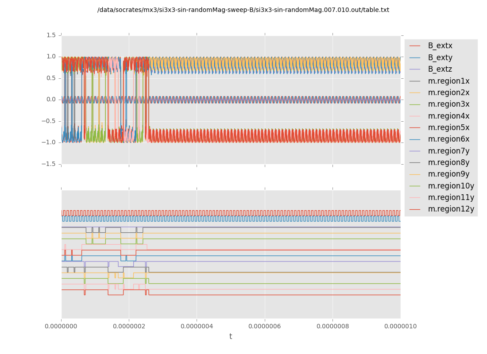Click the m.region9y legend line swatch
487x354 pixels.
[x=415, y=174]
